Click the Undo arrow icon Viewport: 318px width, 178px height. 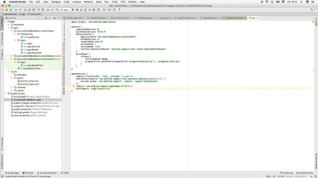16,10
